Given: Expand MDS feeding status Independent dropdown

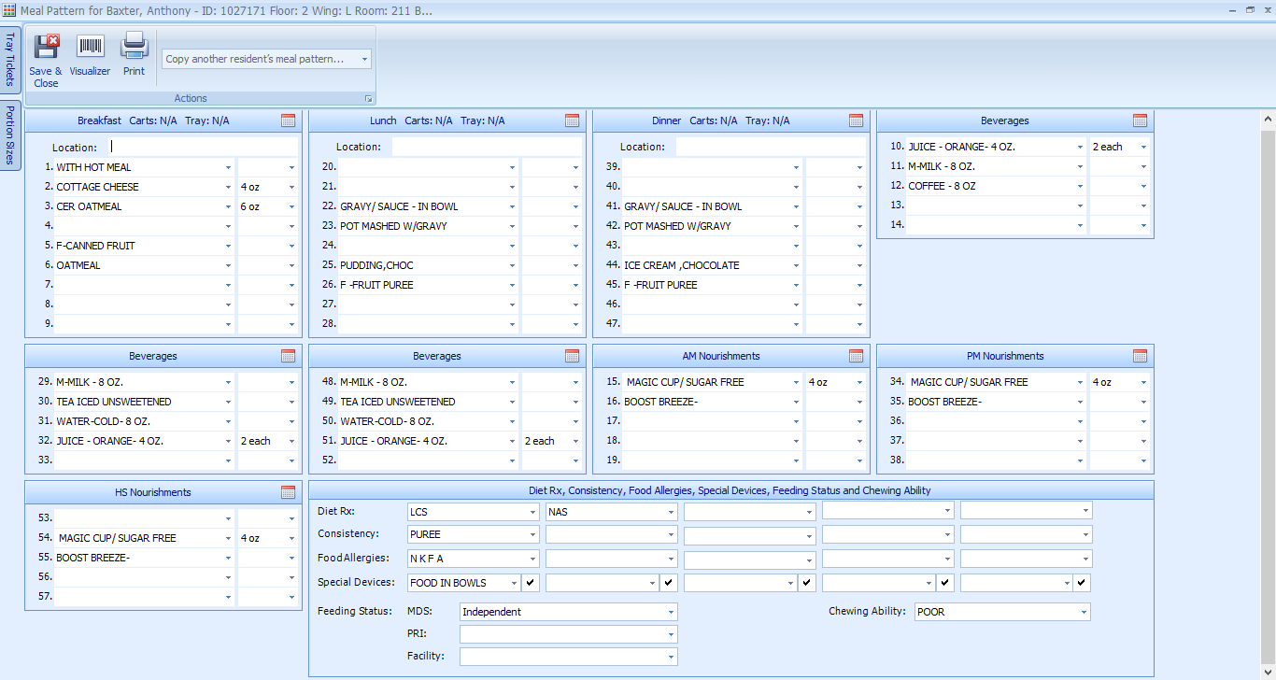Looking at the screenshot, I should (671, 612).
